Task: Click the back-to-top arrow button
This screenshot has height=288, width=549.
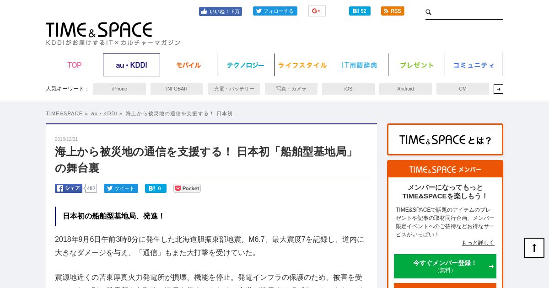Action: (x=534, y=248)
